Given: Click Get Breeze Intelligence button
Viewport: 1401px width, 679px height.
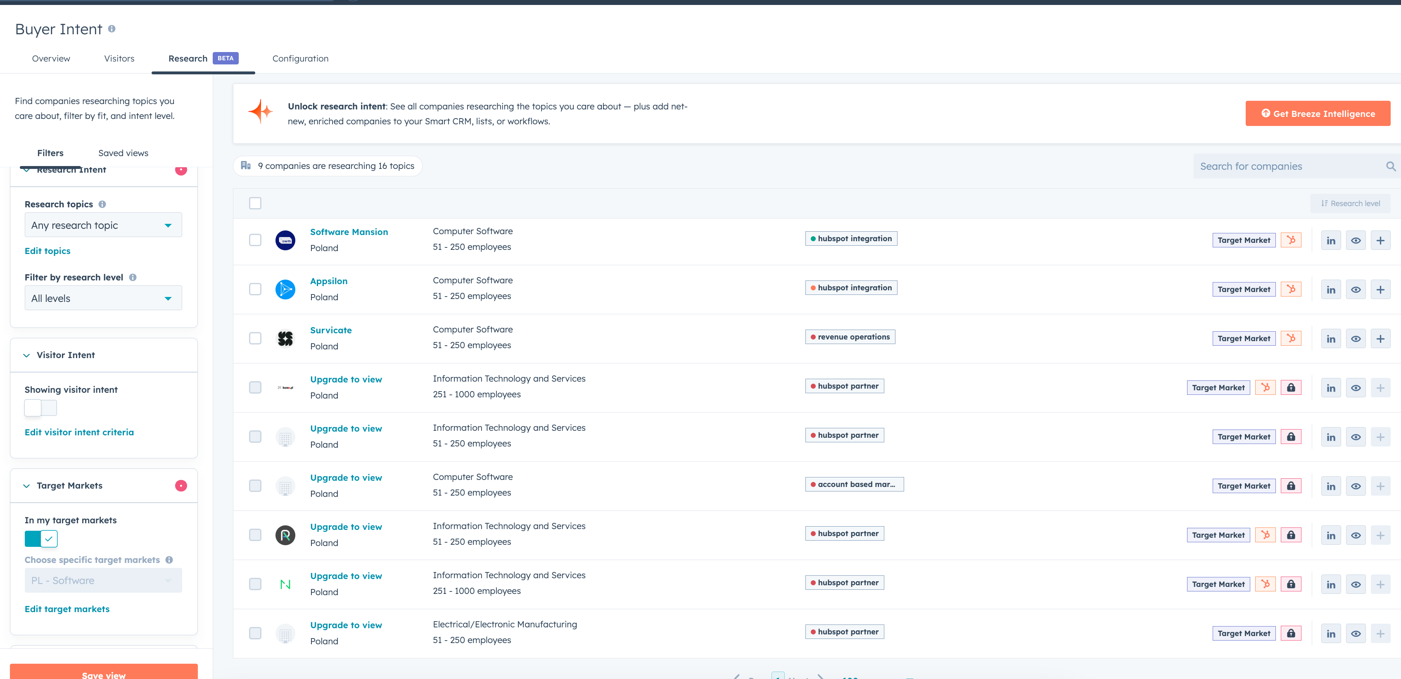Looking at the screenshot, I should [x=1317, y=114].
